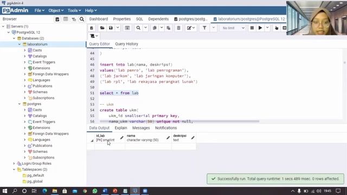Switch to the Query History tab
The image size is (347, 195).
(126, 44)
